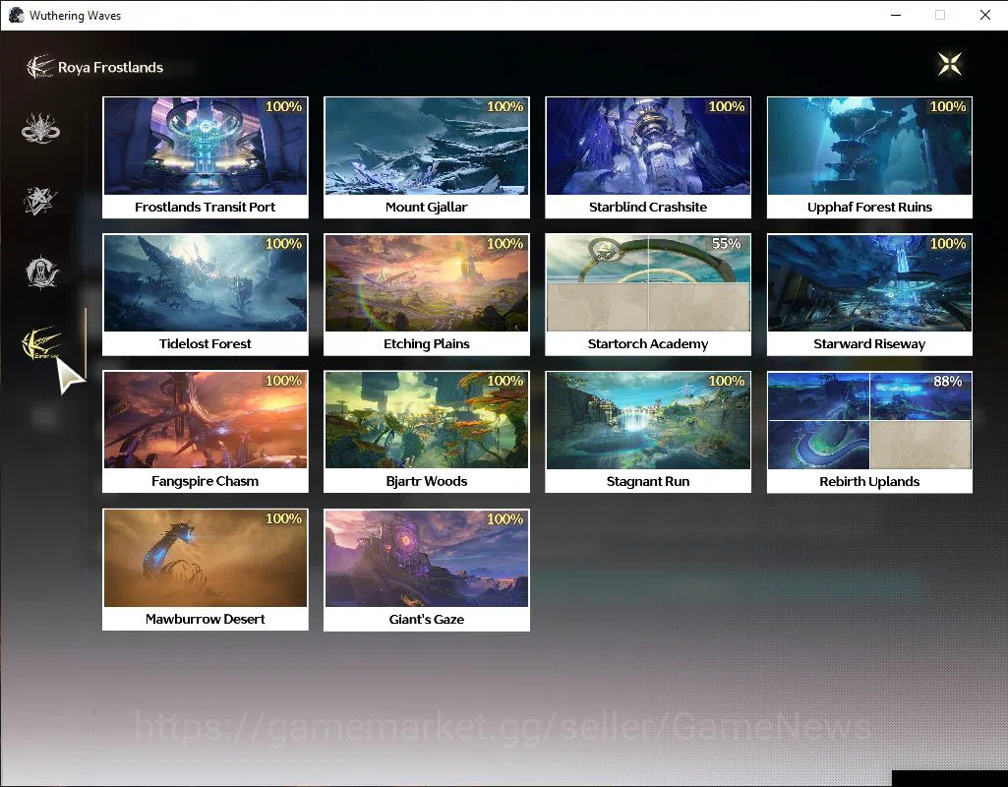Select the highlighted gold Roya Frostlands emblem
The width and height of the screenshot is (1008, 787).
coord(41,344)
